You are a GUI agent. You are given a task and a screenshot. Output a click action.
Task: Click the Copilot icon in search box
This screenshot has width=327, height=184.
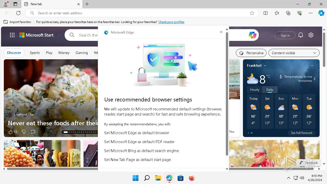coord(252,35)
